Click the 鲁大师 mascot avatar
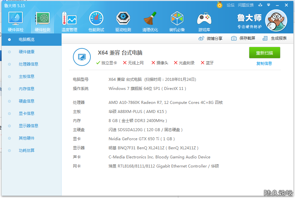The width and height of the screenshot is (295, 198). (x=276, y=20)
